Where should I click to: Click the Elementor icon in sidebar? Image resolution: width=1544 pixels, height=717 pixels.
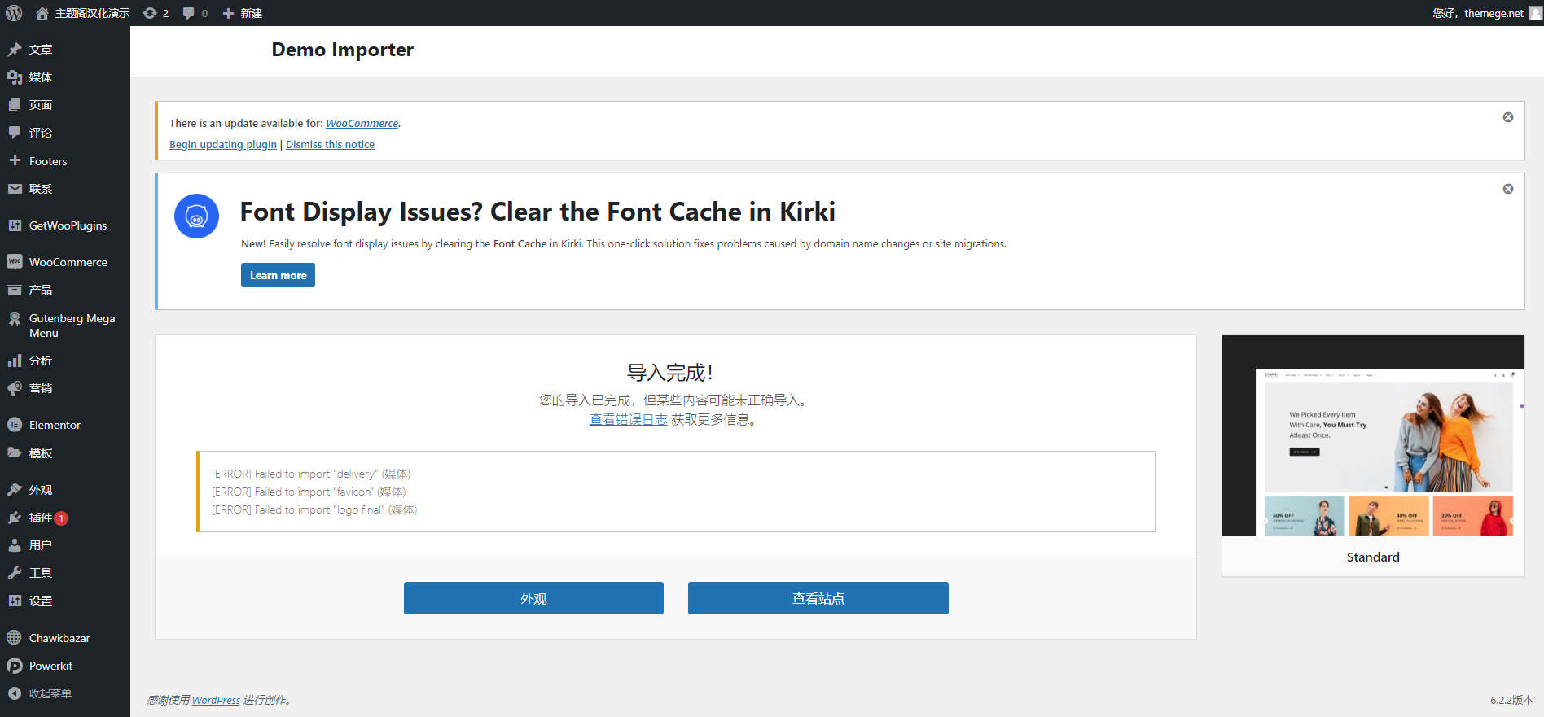[15, 425]
